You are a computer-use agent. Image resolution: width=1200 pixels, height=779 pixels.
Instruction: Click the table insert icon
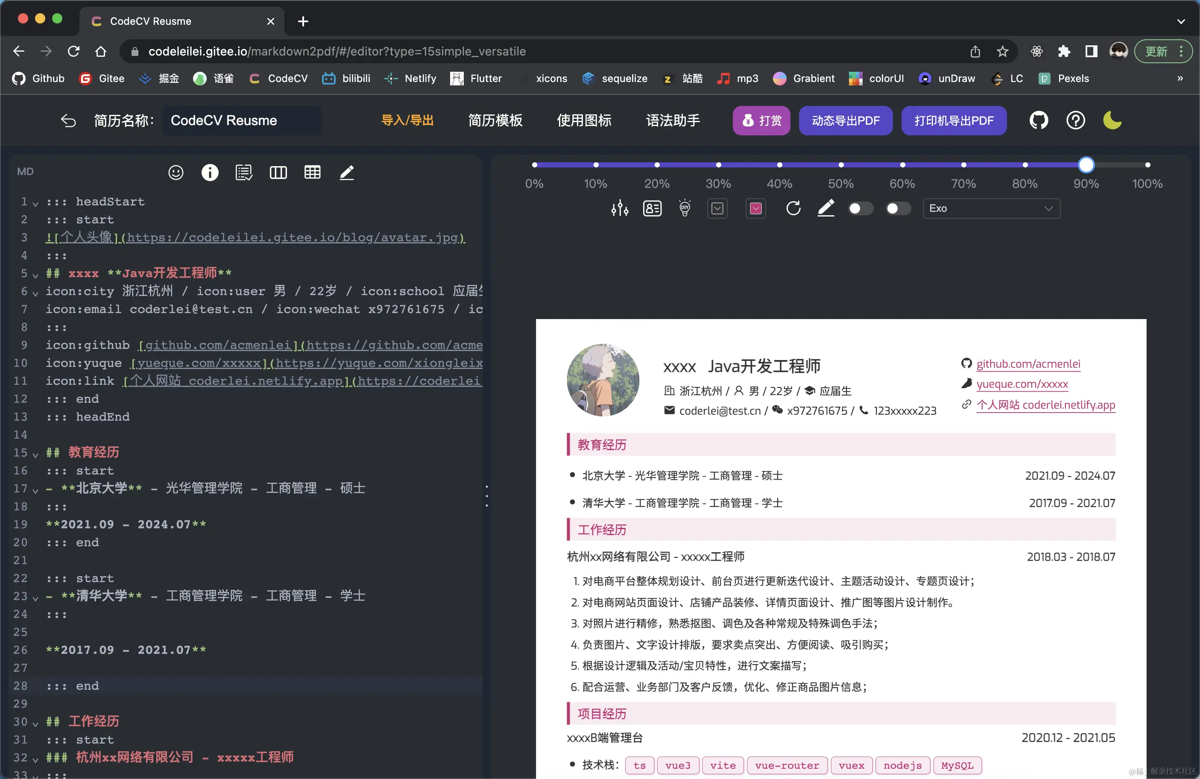pos(312,173)
